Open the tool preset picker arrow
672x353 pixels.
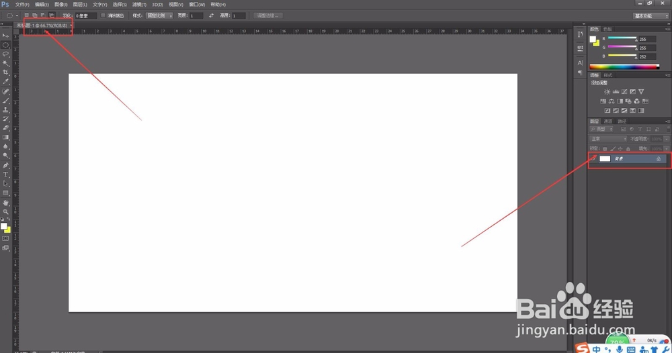pos(17,16)
